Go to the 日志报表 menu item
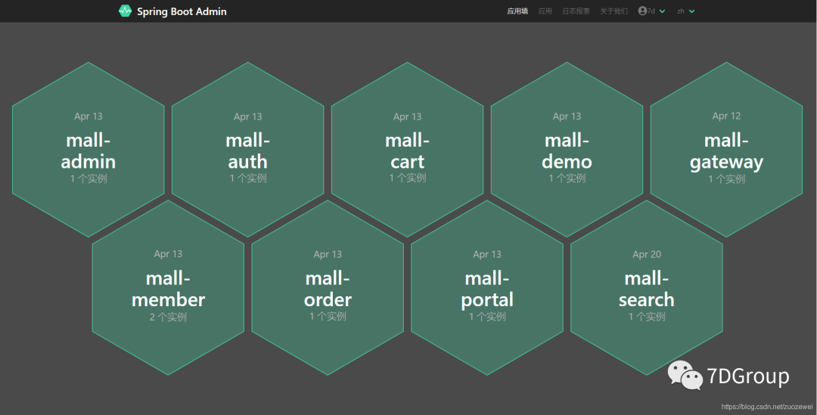The image size is (817, 415). [576, 11]
